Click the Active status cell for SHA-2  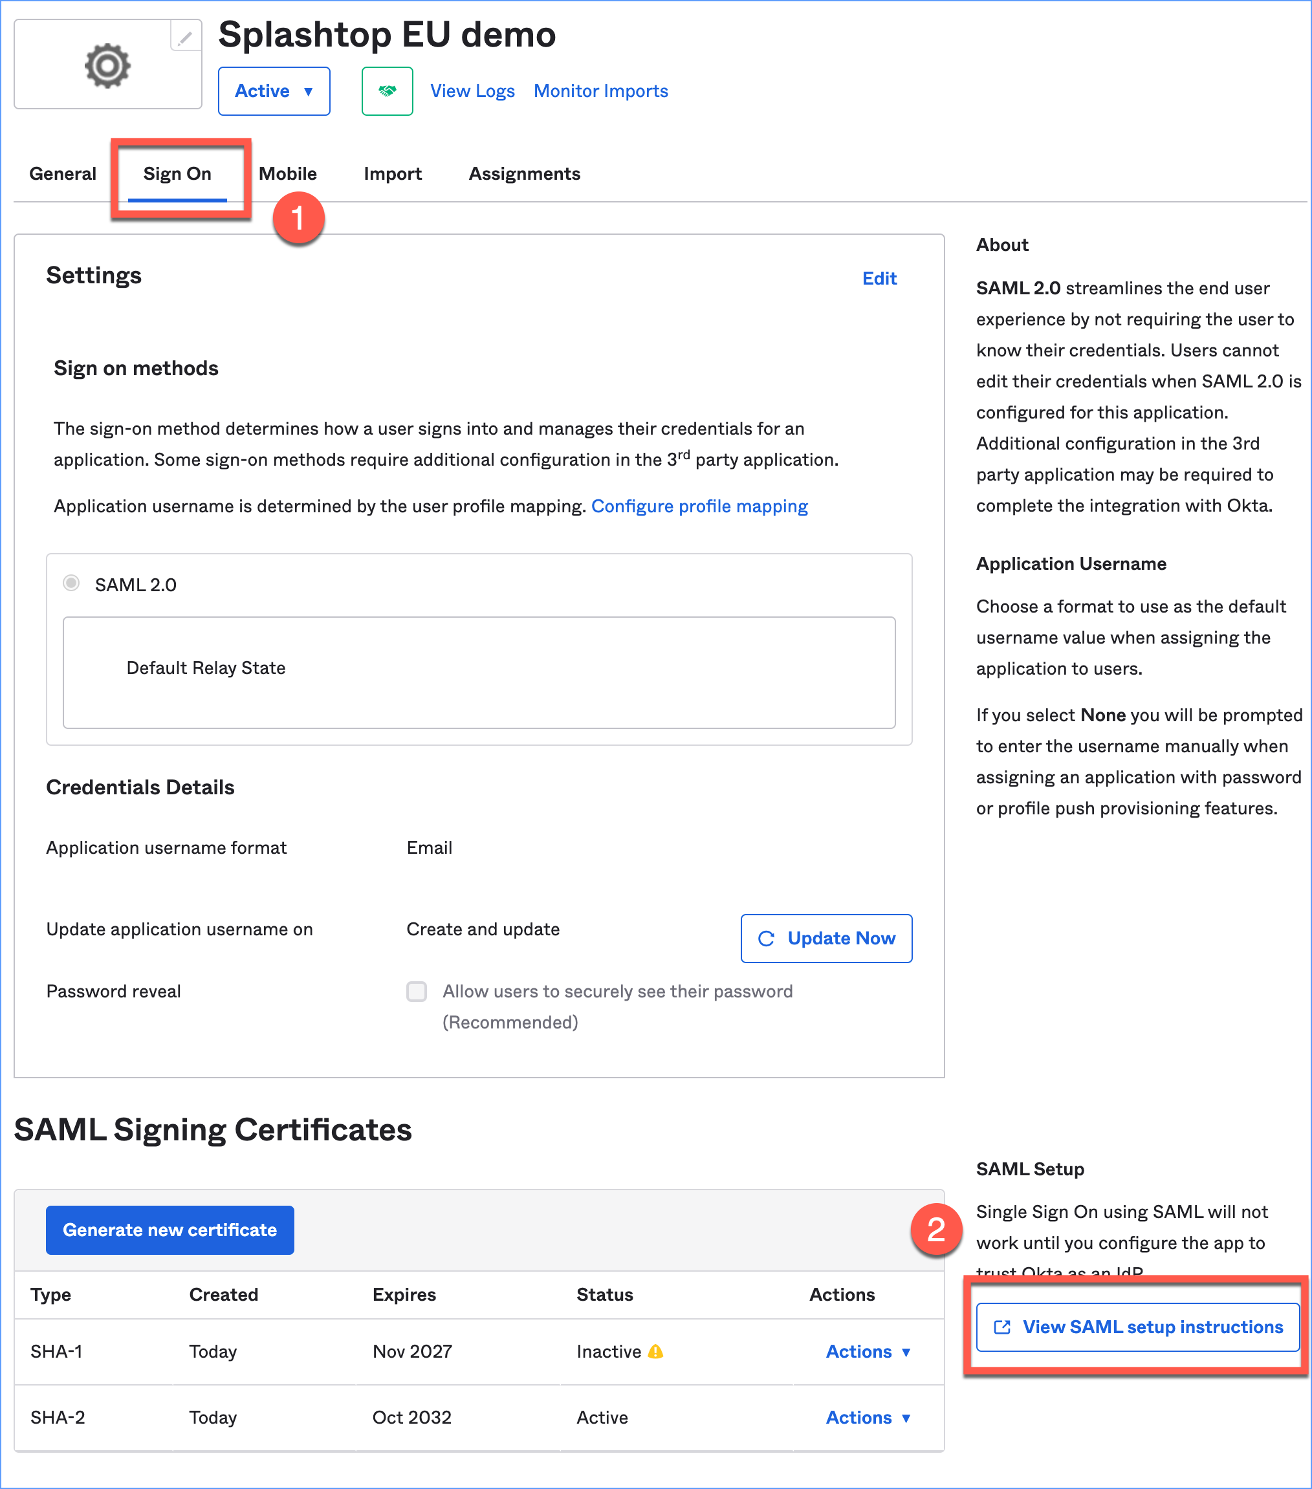[602, 1417]
